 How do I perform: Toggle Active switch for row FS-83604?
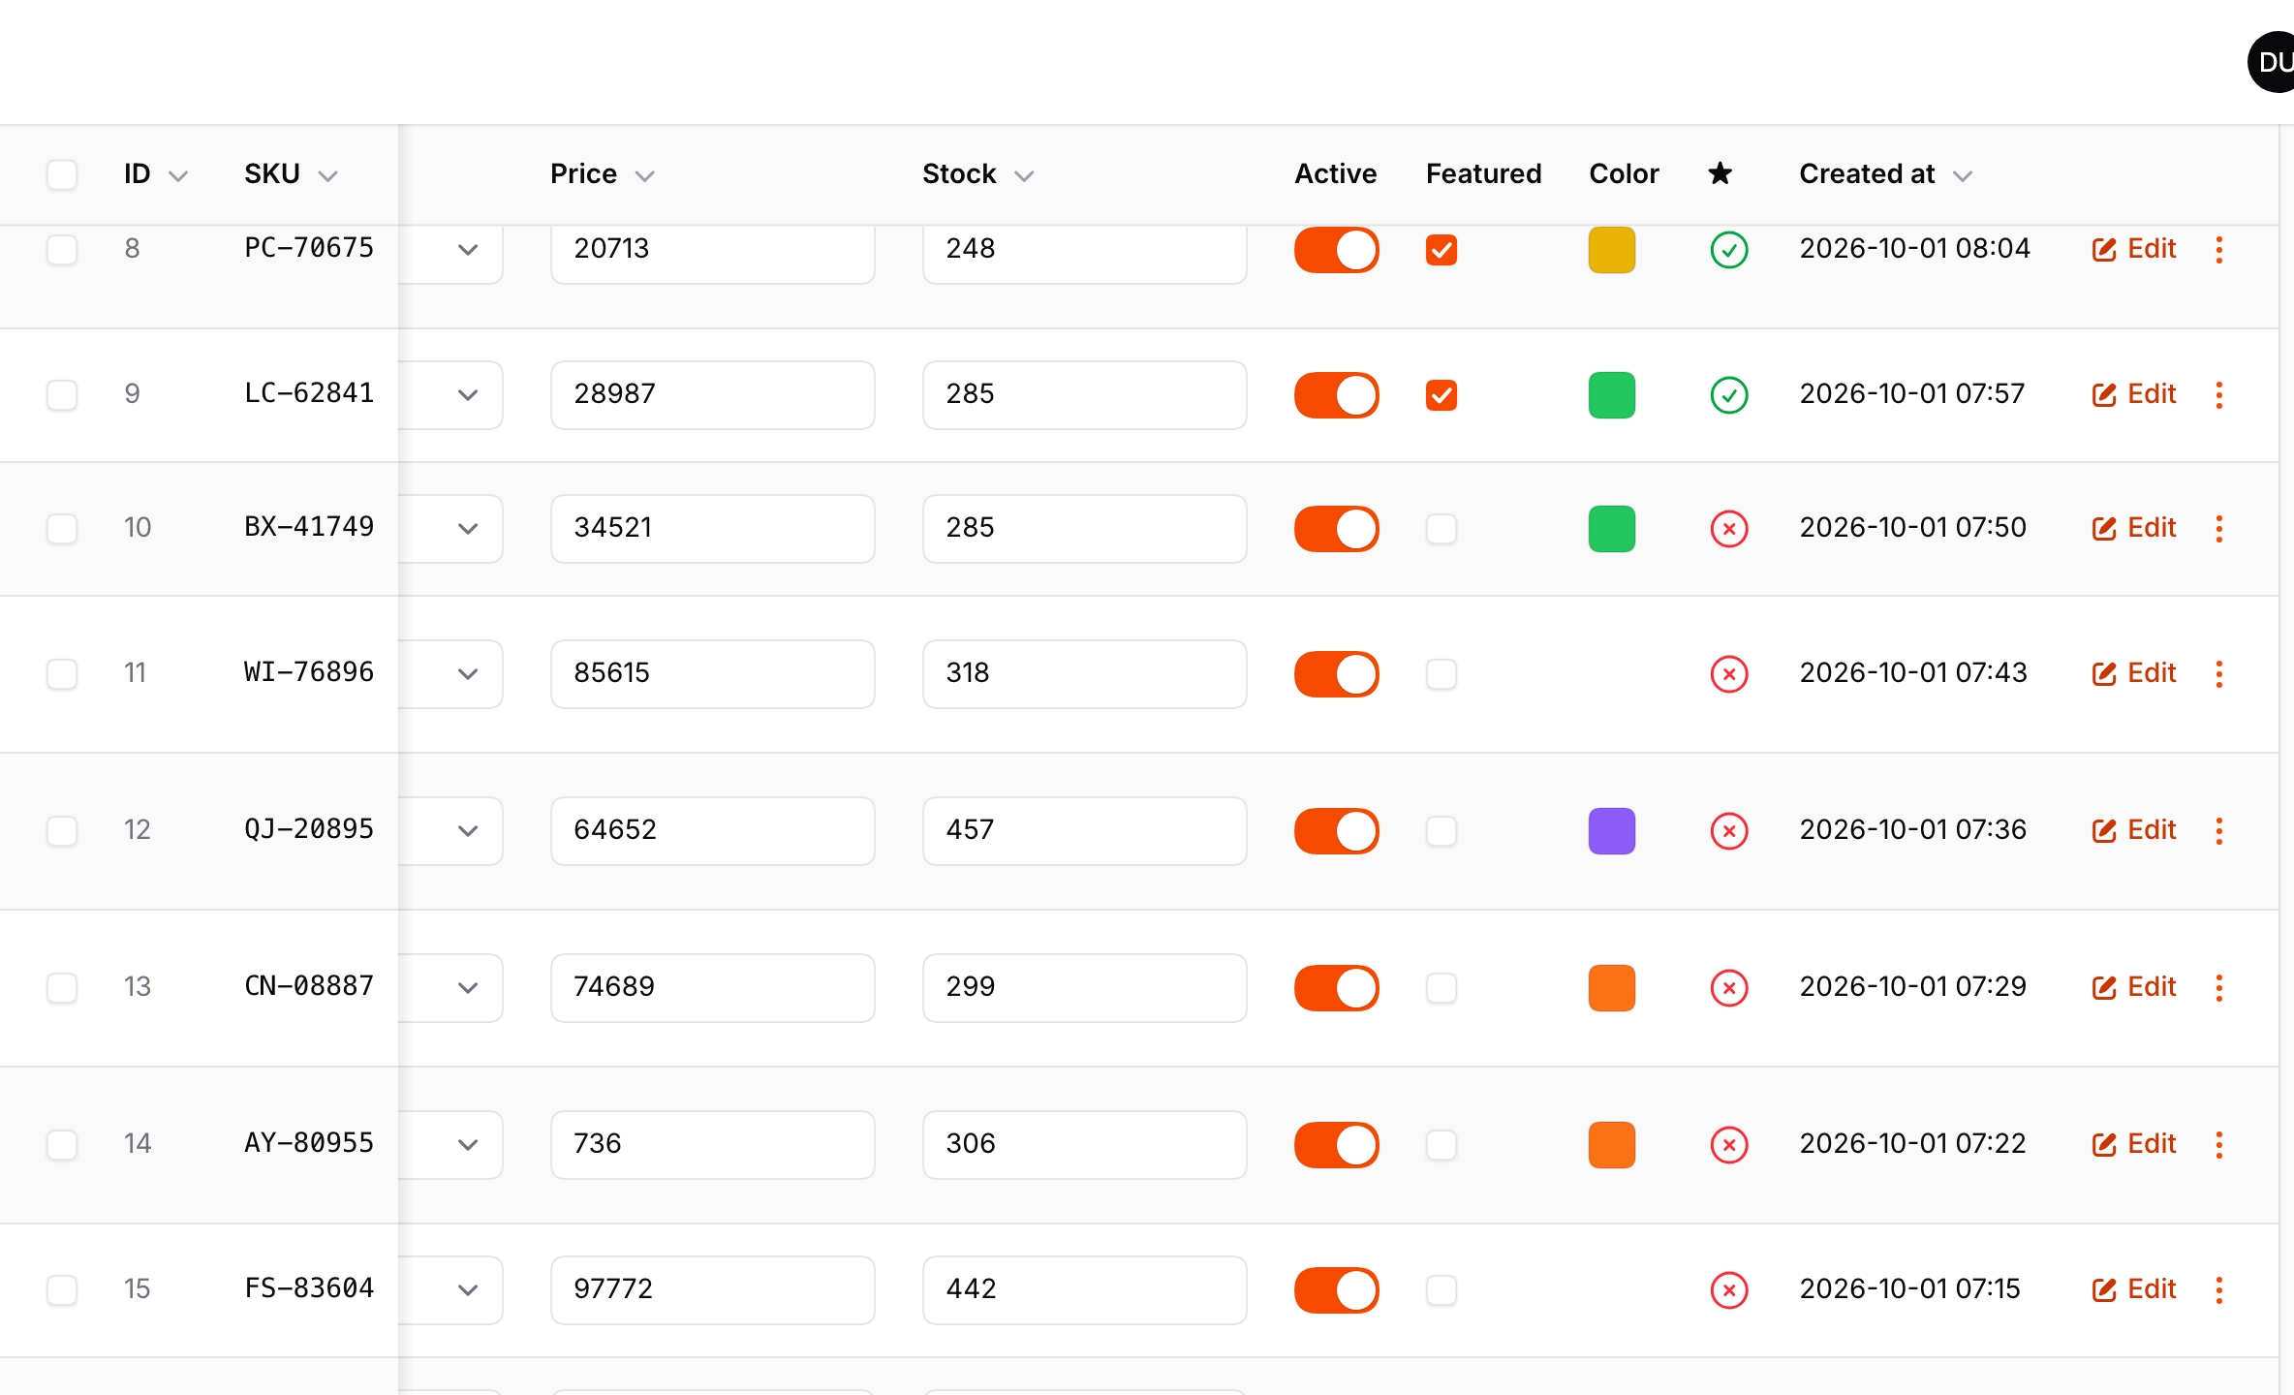tap(1336, 1290)
